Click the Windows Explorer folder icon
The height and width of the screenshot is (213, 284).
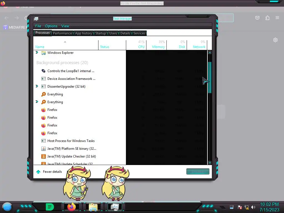tap(44, 53)
